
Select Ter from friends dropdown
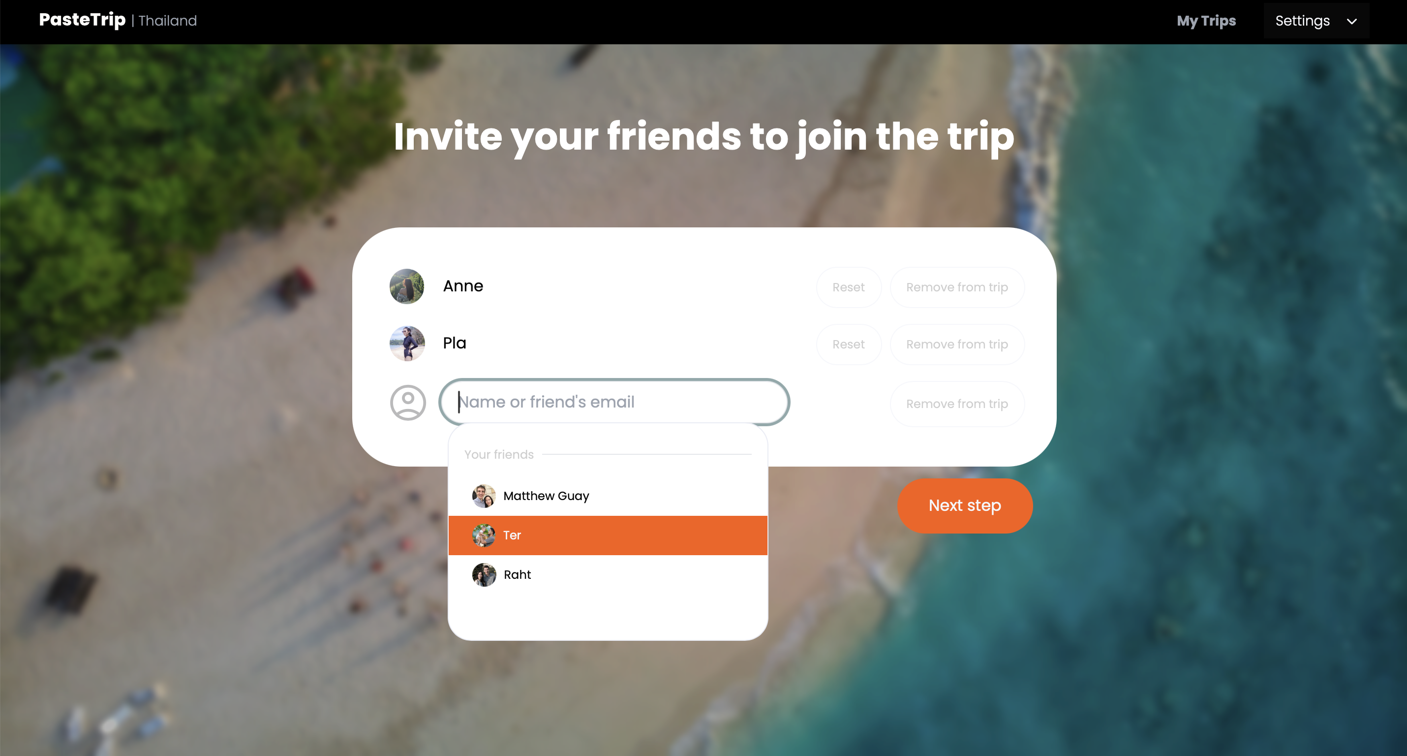click(x=608, y=535)
